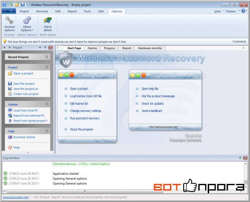Click Visit the product homepage
The height and width of the screenshot is (202, 250).
[158, 96]
